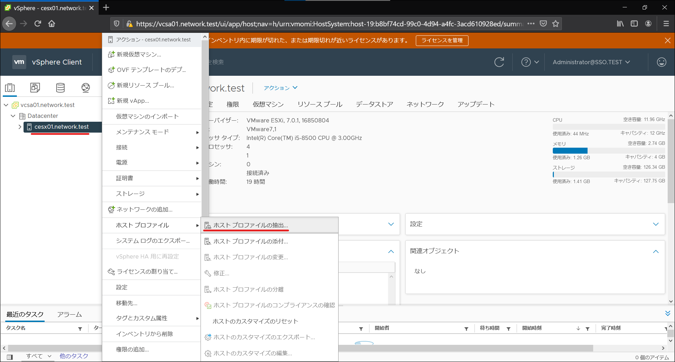Image resolution: width=675 pixels, height=362 pixels.
Task: Toggle the browser sidebar icon
Action: pos(634,24)
